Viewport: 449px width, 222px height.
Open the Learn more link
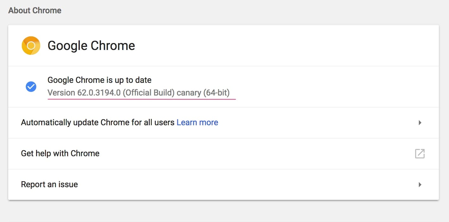point(197,122)
